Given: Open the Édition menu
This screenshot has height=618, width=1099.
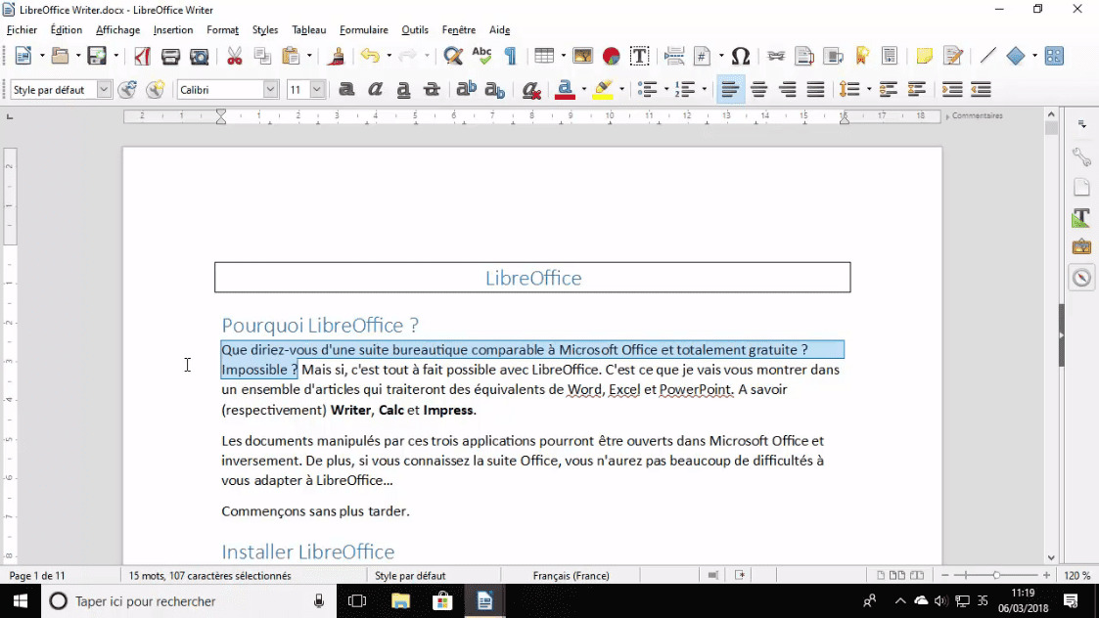Looking at the screenshot, I should click(66, 30).
